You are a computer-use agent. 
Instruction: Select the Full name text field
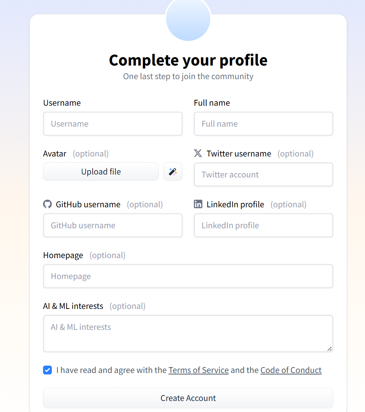click(263, 124)
